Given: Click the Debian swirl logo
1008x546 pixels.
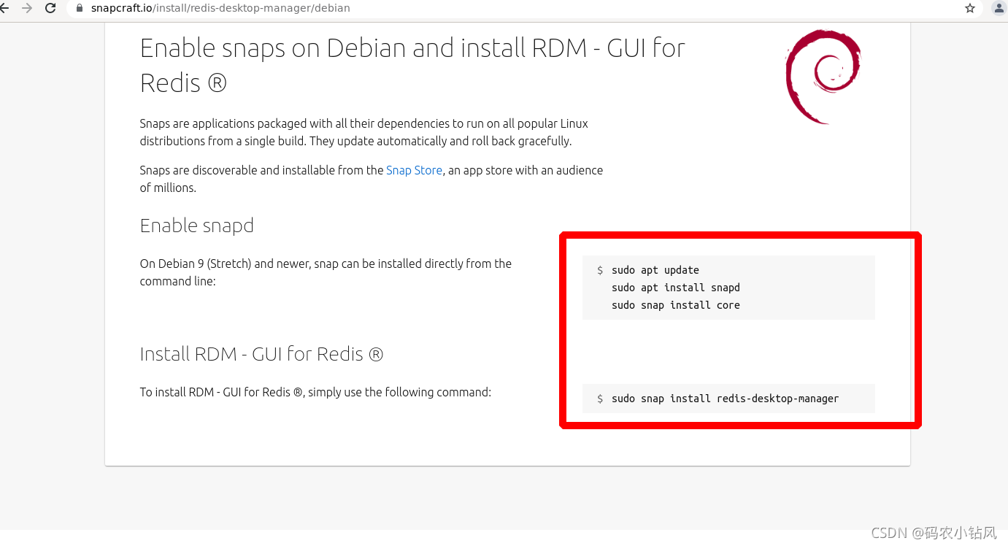Looking at the screenshot, I should [x=823, y=76].
